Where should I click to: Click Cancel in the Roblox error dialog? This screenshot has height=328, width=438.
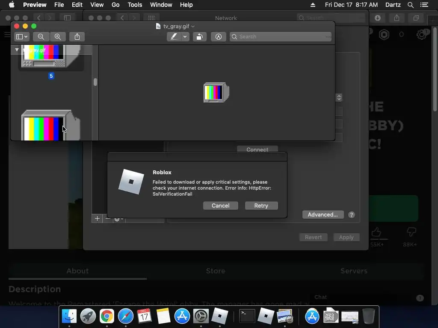click(x=221, y=205)
